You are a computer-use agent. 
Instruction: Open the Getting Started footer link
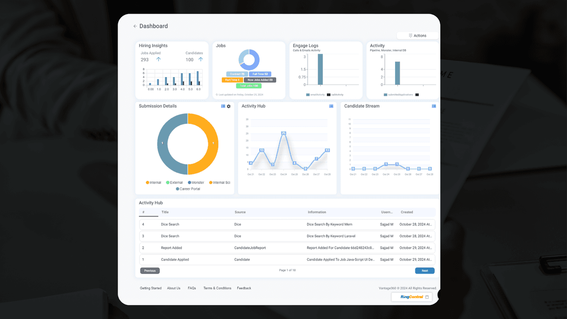[x=150, y=288]
